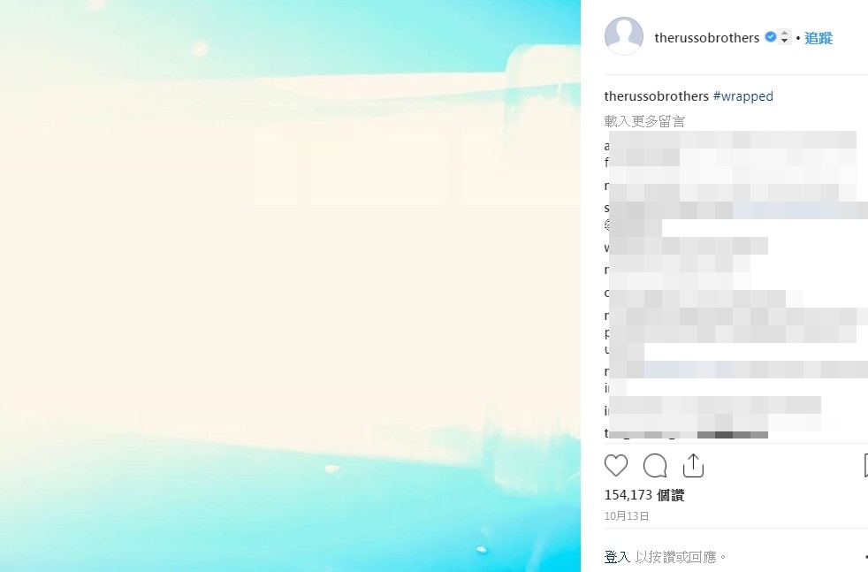Click the down arrow of the header stepper
The image size is (868, 572).
point(784,41)
